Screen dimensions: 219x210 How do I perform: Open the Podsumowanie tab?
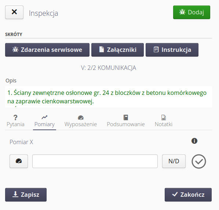click(126, 121)
